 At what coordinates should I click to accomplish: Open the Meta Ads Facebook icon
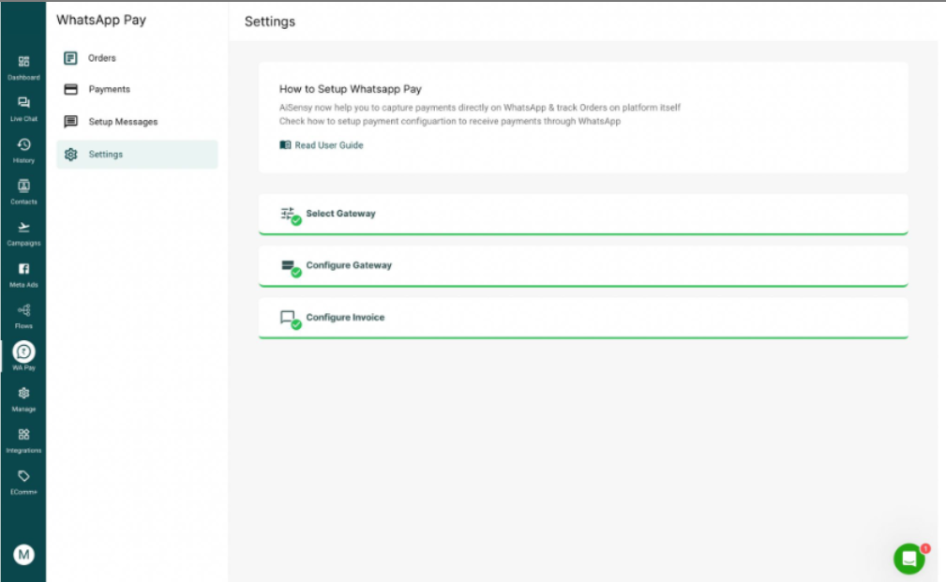(x=23, y=269)
